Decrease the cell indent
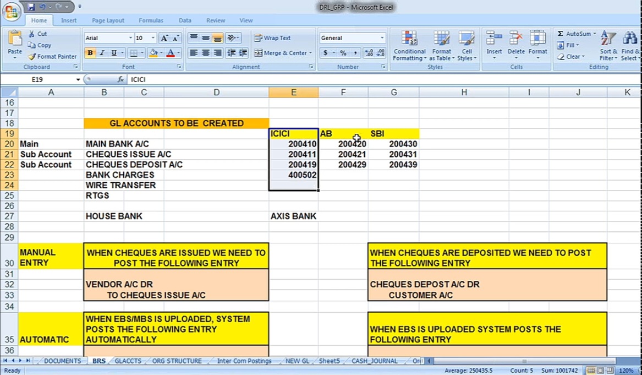Image resolution: width=642 pixels, height=375 pixels. pyautogui.click(x=232, y=53)
